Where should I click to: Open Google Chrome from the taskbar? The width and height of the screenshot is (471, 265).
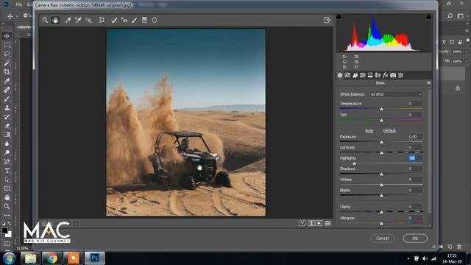coord(52,258)
